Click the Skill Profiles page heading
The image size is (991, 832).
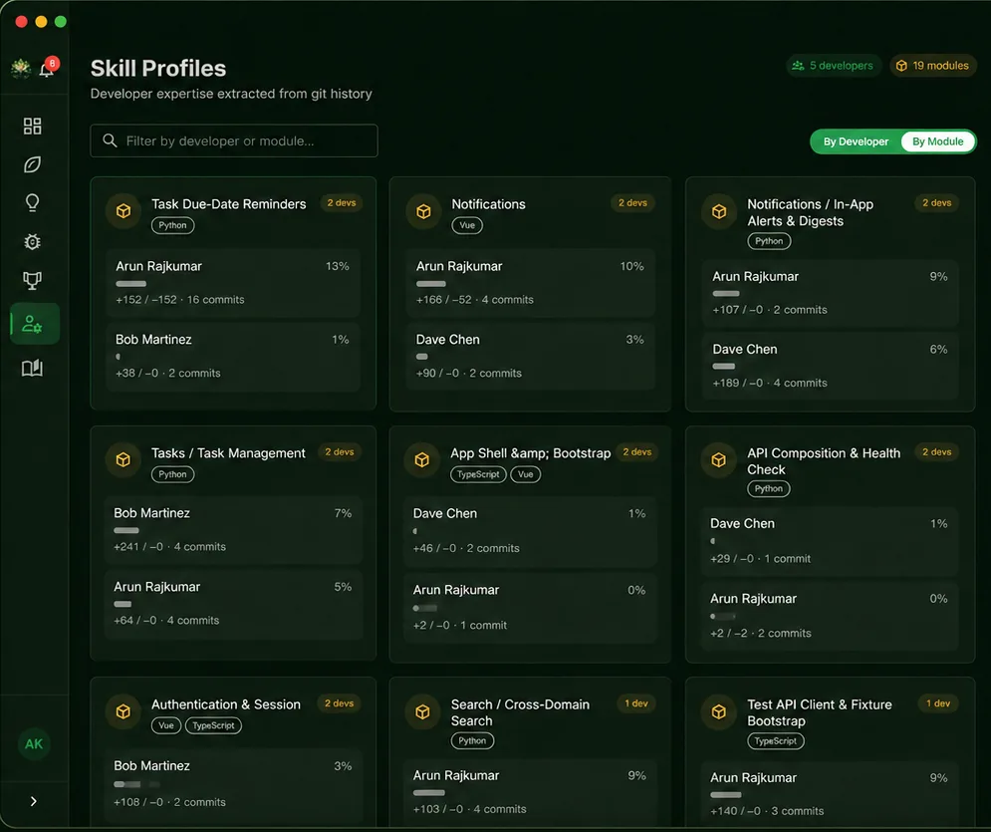[158, 69]
